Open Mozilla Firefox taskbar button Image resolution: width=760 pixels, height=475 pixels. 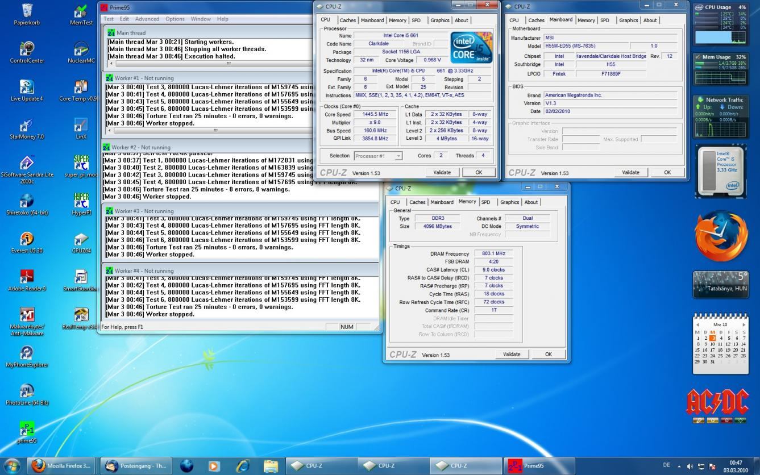click(63, 465)
